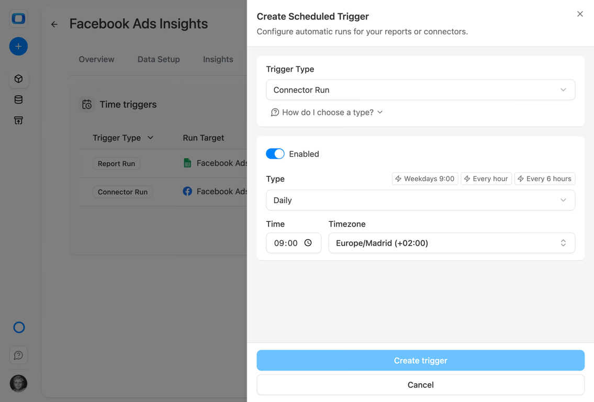This screenshot has height=402, width=594.
Task: Click the Create trigger button
Action: coord(420,360)
